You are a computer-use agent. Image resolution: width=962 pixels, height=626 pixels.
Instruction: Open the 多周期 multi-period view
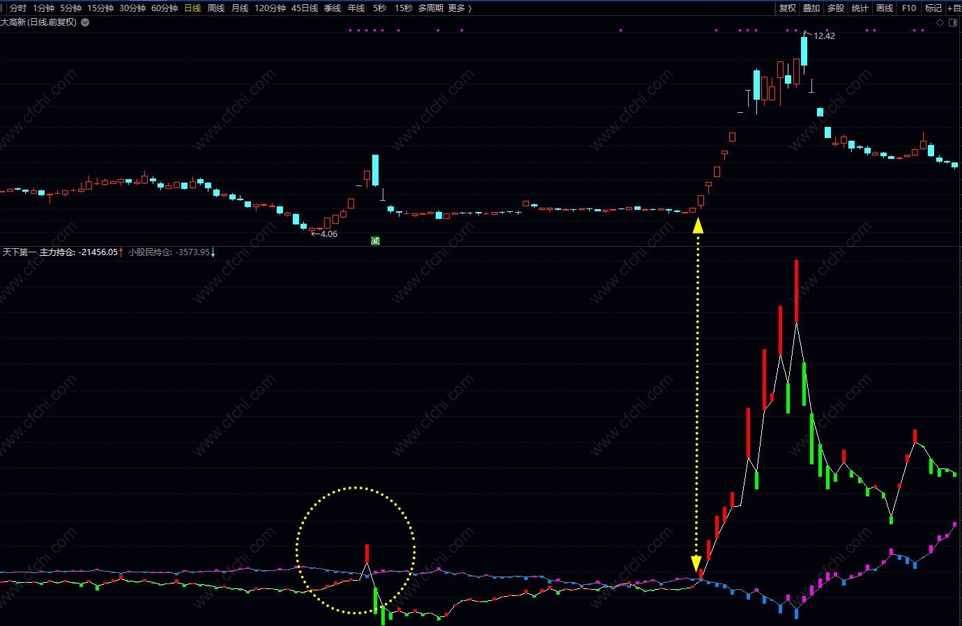point(431,8)
